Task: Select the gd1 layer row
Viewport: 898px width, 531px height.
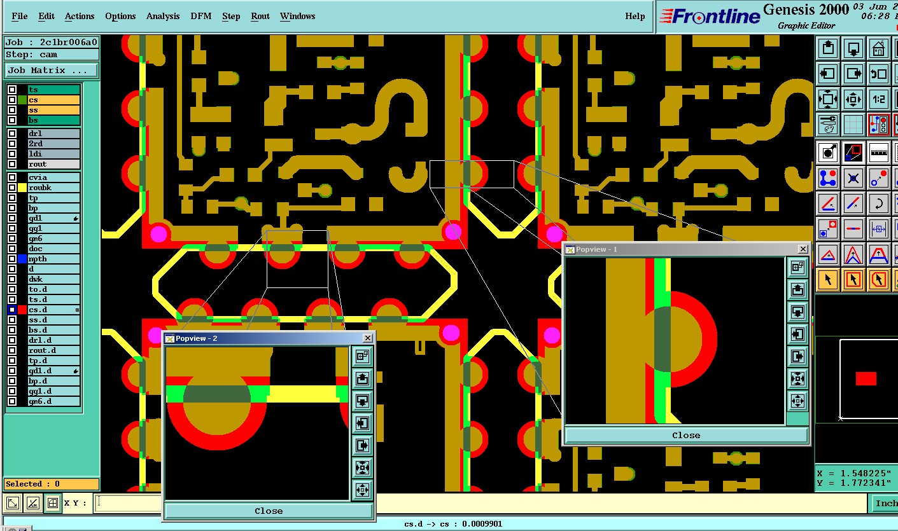Action: [x=53, y=218]
